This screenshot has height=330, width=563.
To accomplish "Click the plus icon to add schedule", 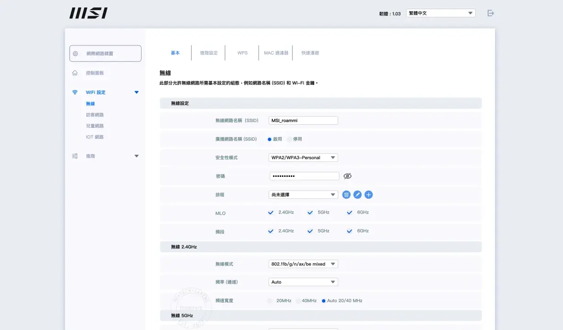I will click(368, 195).
